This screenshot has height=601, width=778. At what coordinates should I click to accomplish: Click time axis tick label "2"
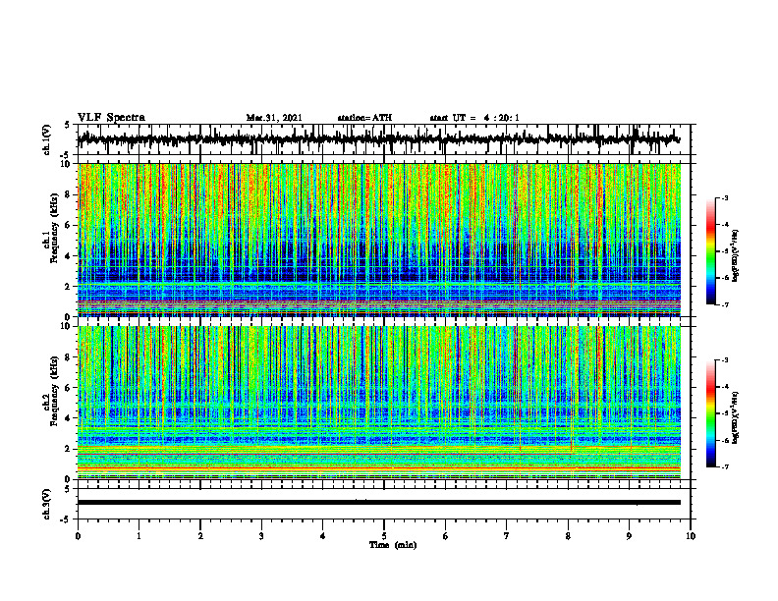point(200,536)
